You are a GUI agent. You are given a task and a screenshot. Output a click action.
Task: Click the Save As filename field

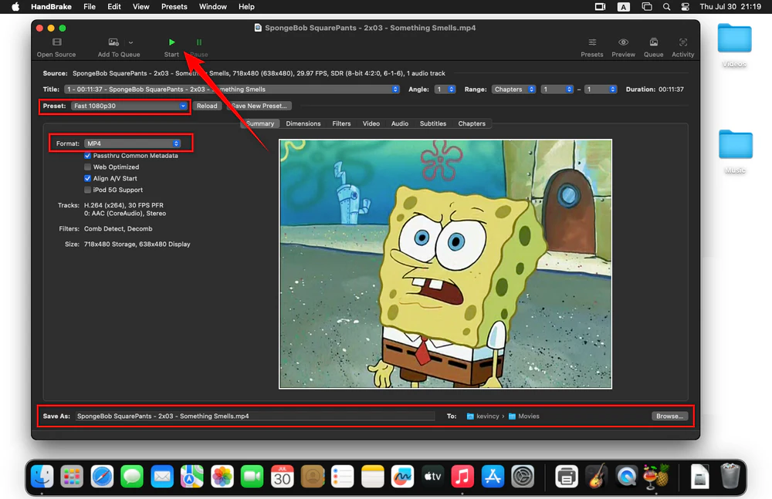255,416
